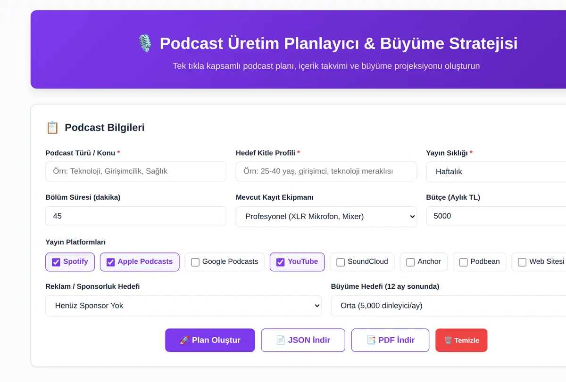Click the Bütçe (Aylık TL) label
The width and height of the screenshot is (566, 382).
[x=453, y=197]
